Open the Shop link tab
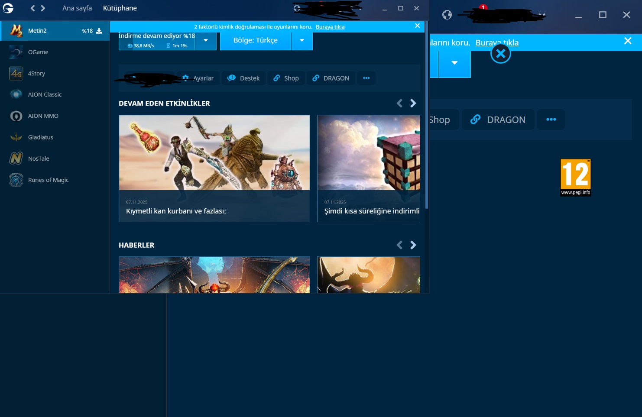 click(x=286, y=78)
